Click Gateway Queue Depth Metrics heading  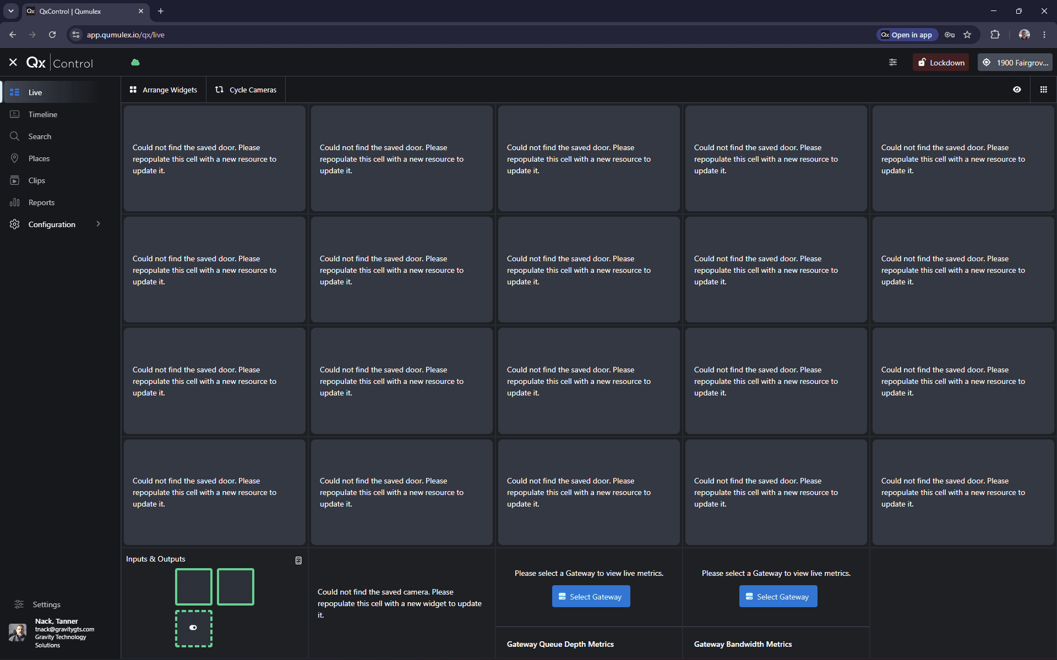pyautogui.click(x=560, y=644)
